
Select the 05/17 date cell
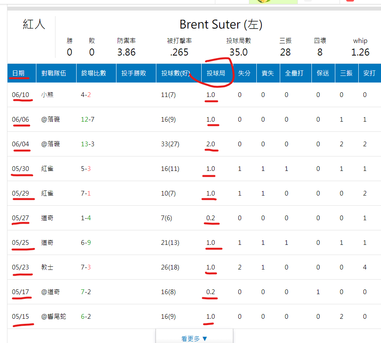tap(20, 292)
